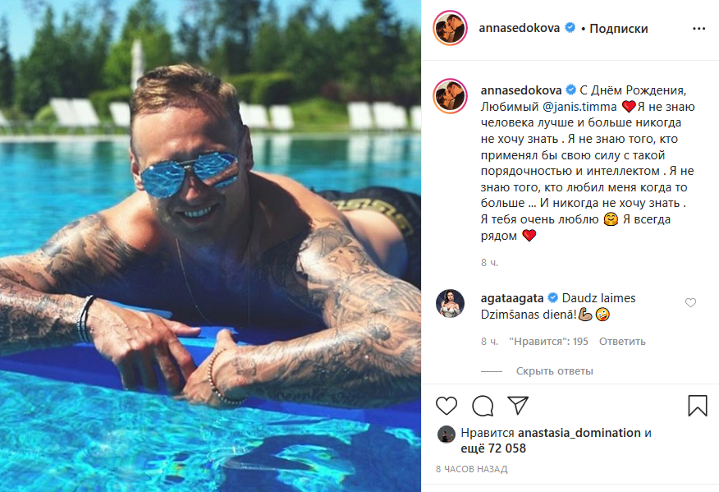View the ещё 72 058 likes list

click(x=493, y=448)
